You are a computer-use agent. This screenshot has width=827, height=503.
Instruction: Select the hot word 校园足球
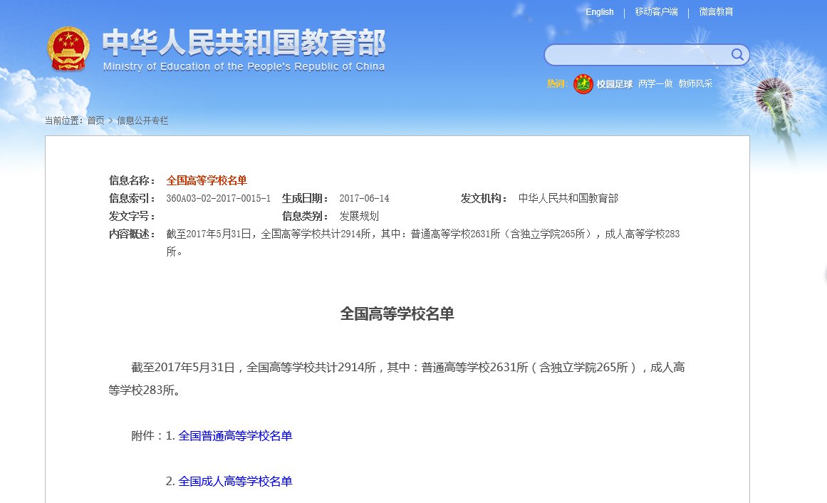pos(615,83)
